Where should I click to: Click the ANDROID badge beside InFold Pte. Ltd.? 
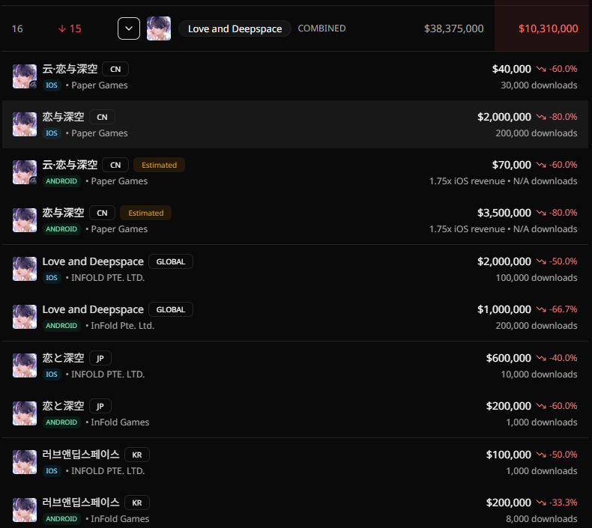[61, 326]
